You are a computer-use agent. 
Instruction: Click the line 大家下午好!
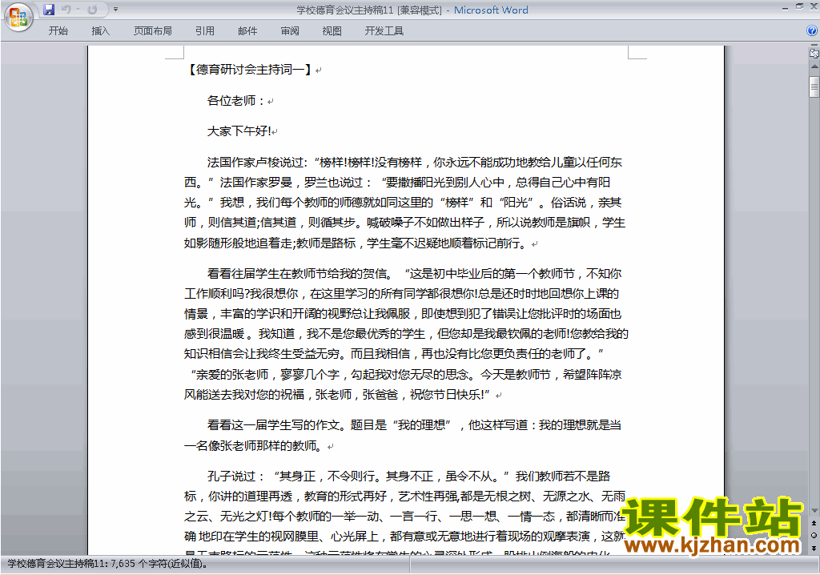click(239, 131)
